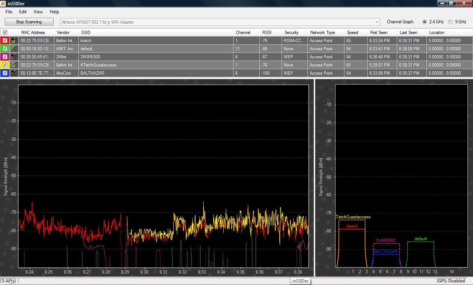Click MAC address 00:50:18:3D:12 cell

tap(37, 49)
